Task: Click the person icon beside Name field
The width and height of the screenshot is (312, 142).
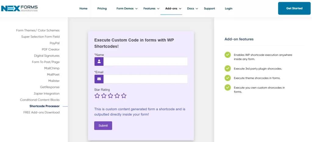Action: pos(99,61)
